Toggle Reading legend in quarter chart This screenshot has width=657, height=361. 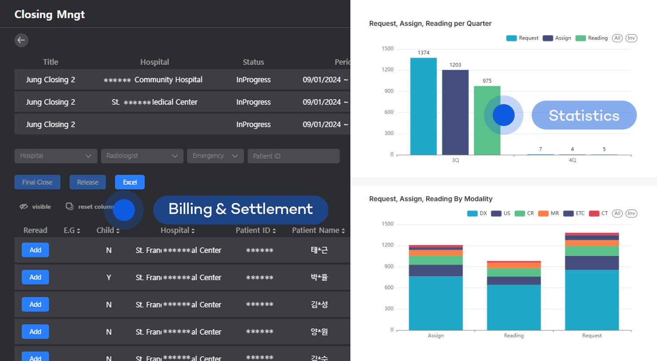(591, 38)
